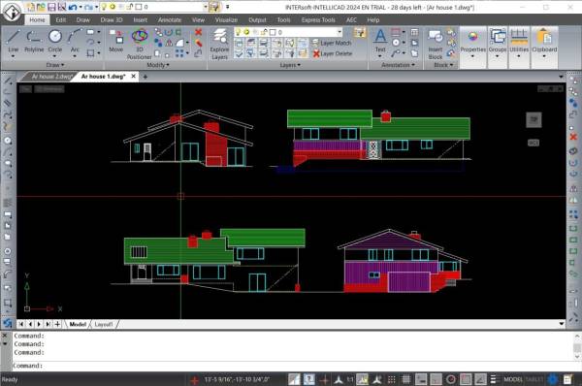582x386 pixels.
Task: Click the Undo arrow icon
Action: pos(73,7)
